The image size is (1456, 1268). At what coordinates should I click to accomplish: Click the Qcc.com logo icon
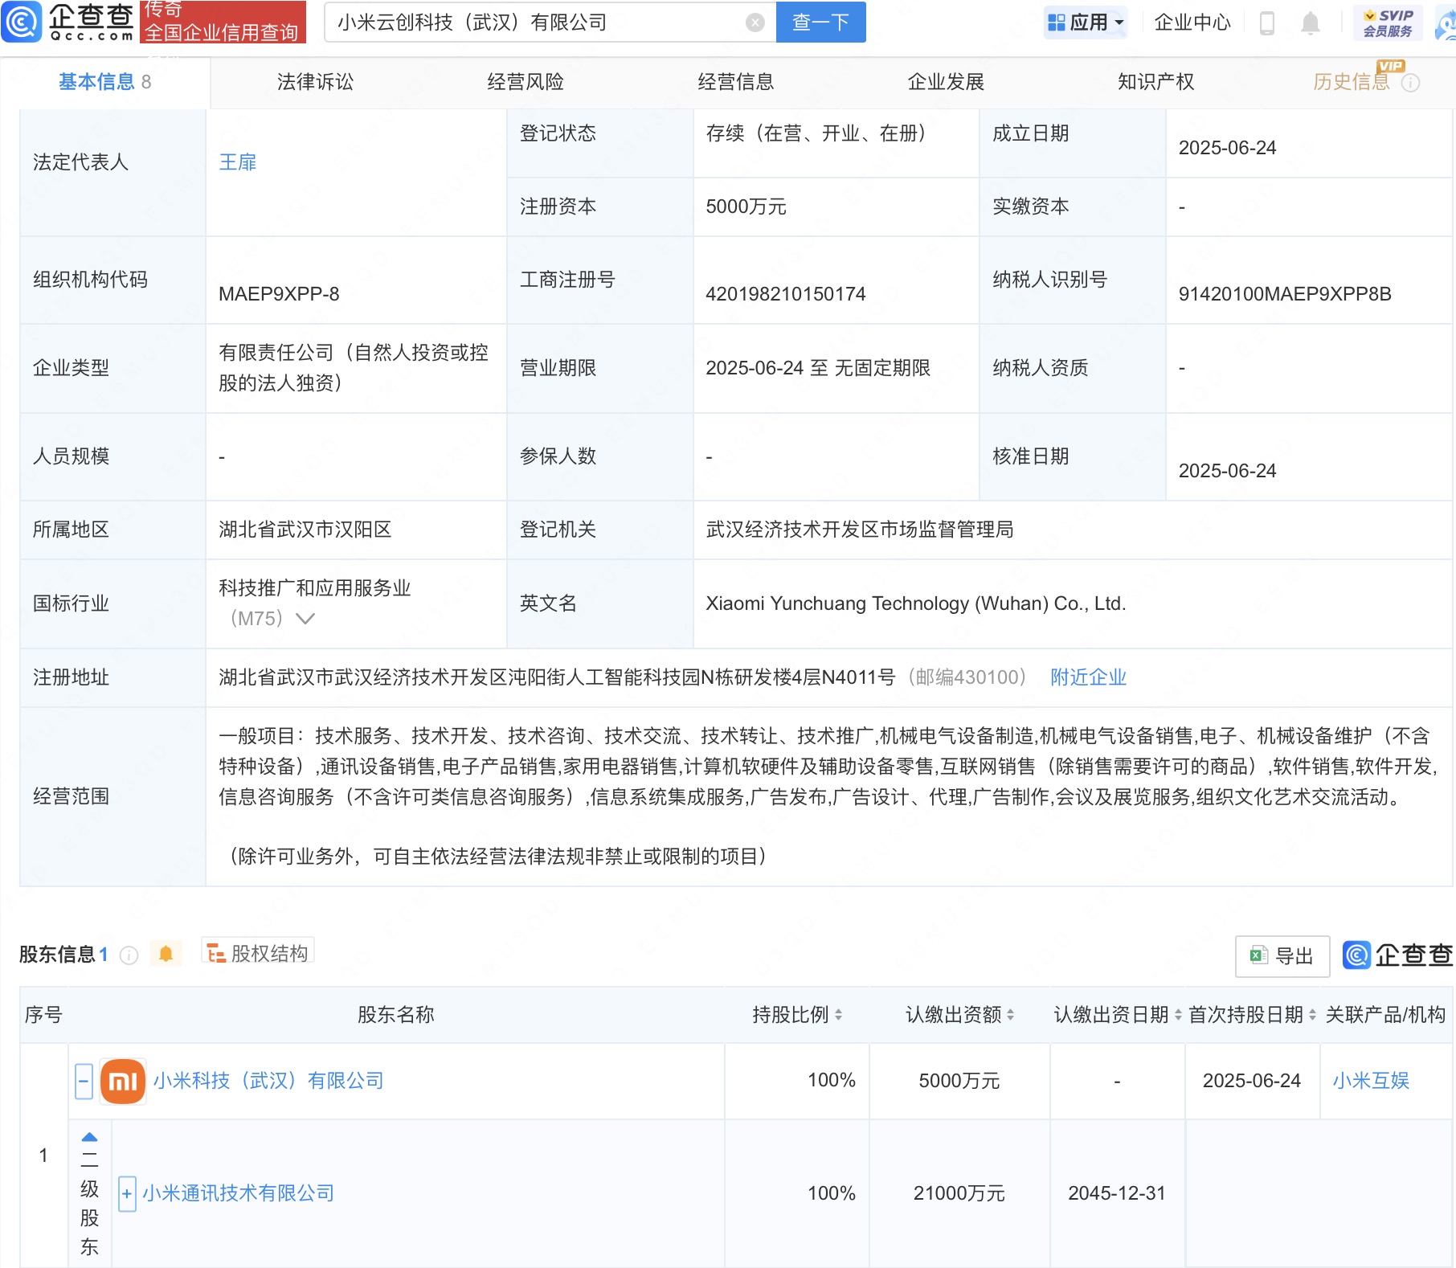[21, 22]
